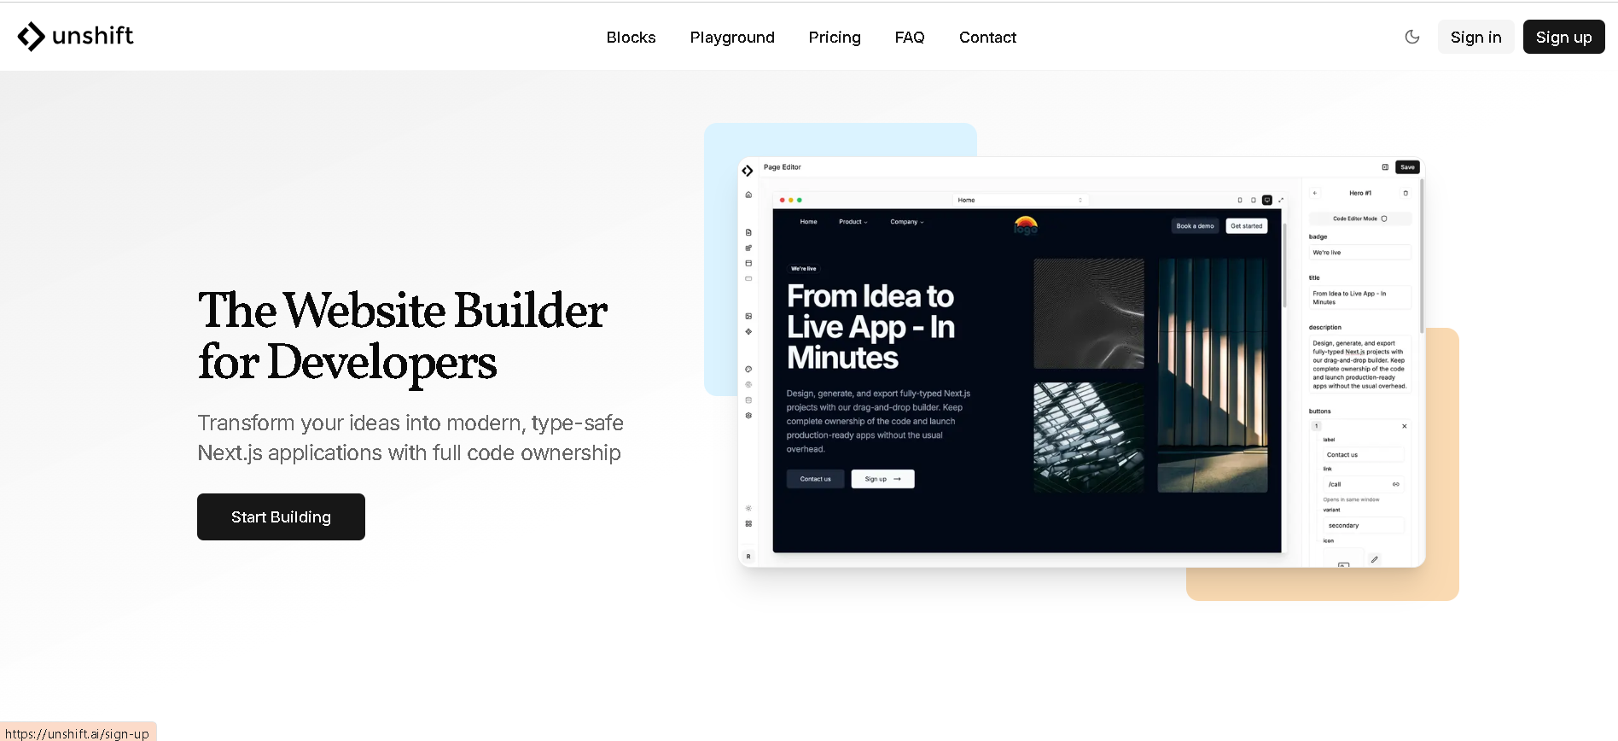This screenshot has height=741, width=1618.
Task: Remove button item 1 with the X
Action: click(1404, 426)
